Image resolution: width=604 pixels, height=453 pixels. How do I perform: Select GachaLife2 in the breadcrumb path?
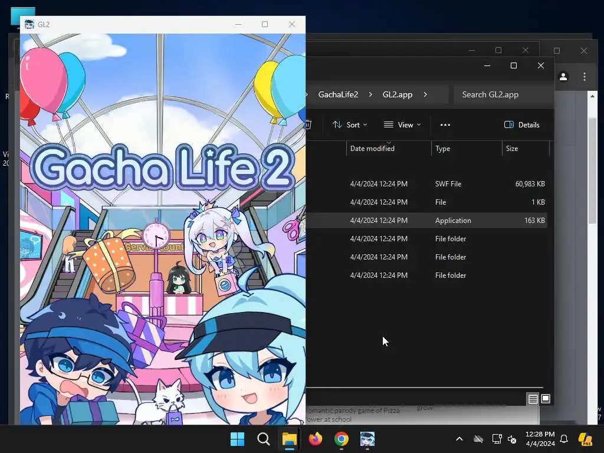[338, 94]
